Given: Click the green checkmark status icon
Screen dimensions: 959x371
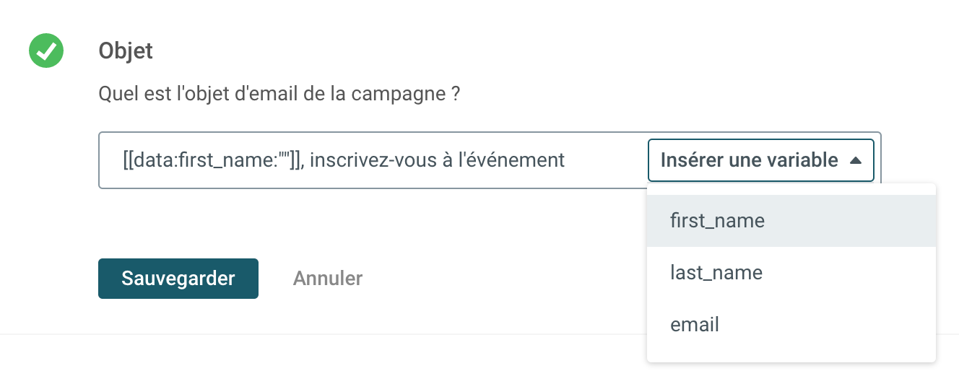Looking at the screenshot, I should coord(46,51).
